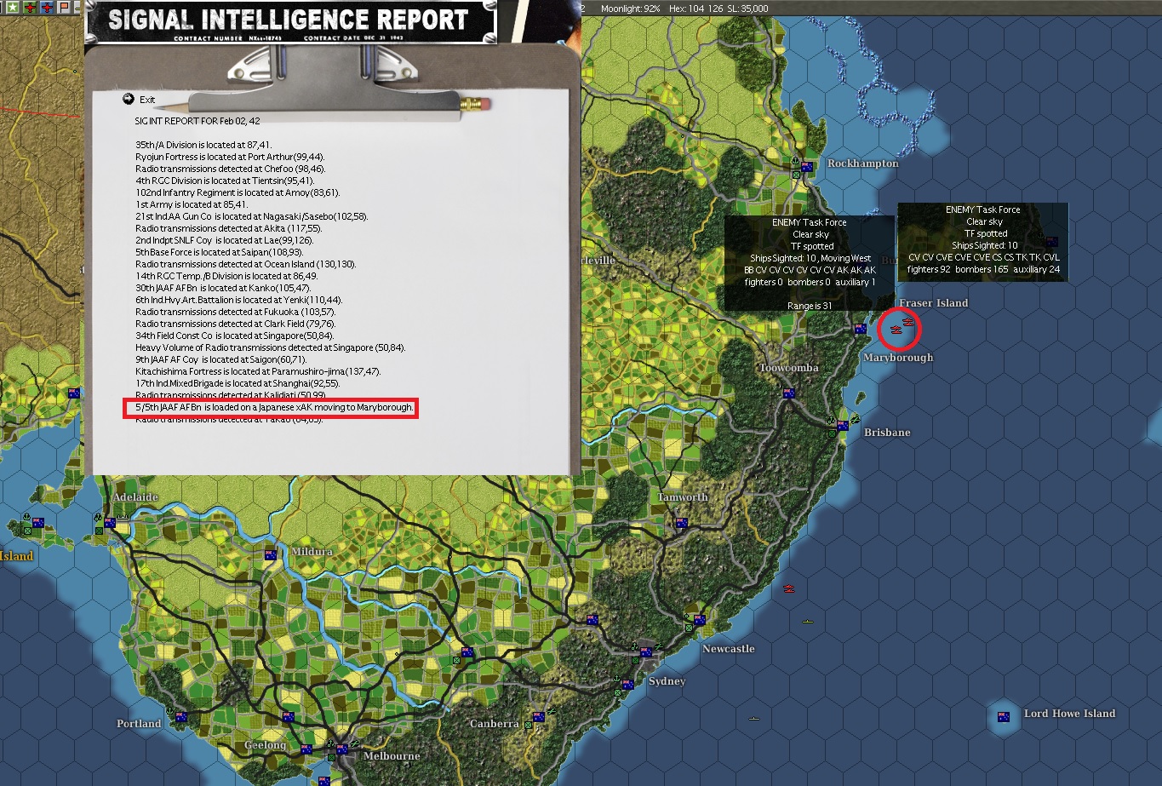
Task: Select the Ocean Island radio transmissions line
Action: point(246,264)
